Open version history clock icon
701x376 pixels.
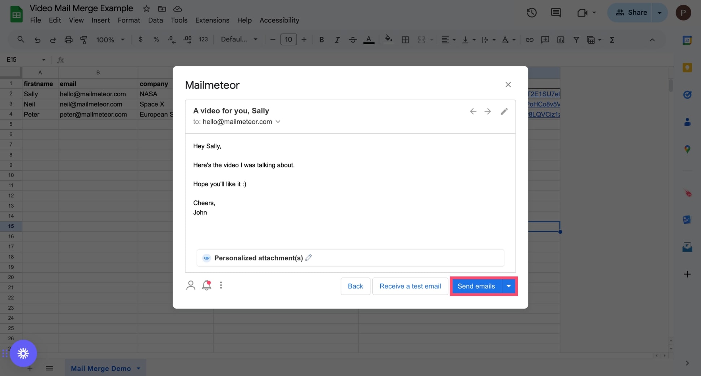531,13
